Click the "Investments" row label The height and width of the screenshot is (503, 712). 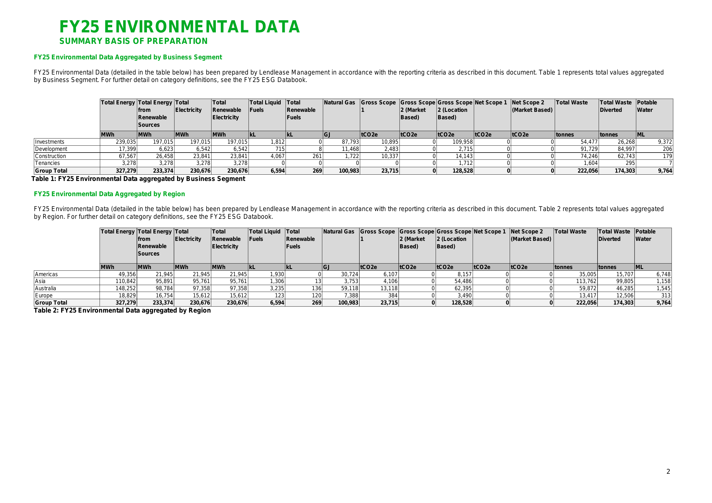click(x=50, y=142)
